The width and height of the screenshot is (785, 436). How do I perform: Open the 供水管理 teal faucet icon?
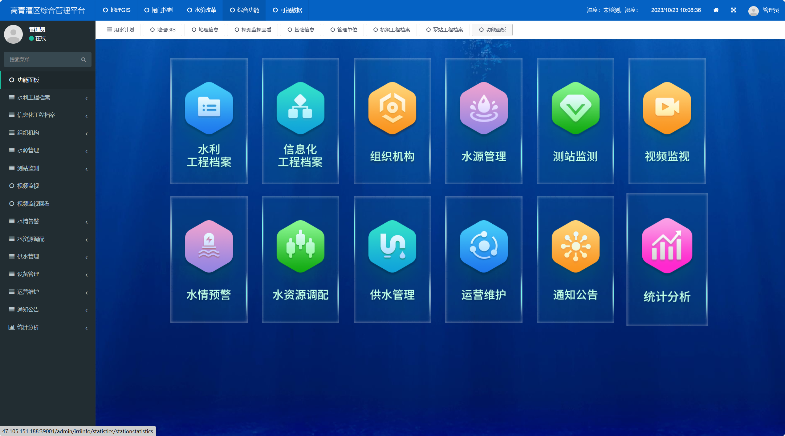pos(392,246)
